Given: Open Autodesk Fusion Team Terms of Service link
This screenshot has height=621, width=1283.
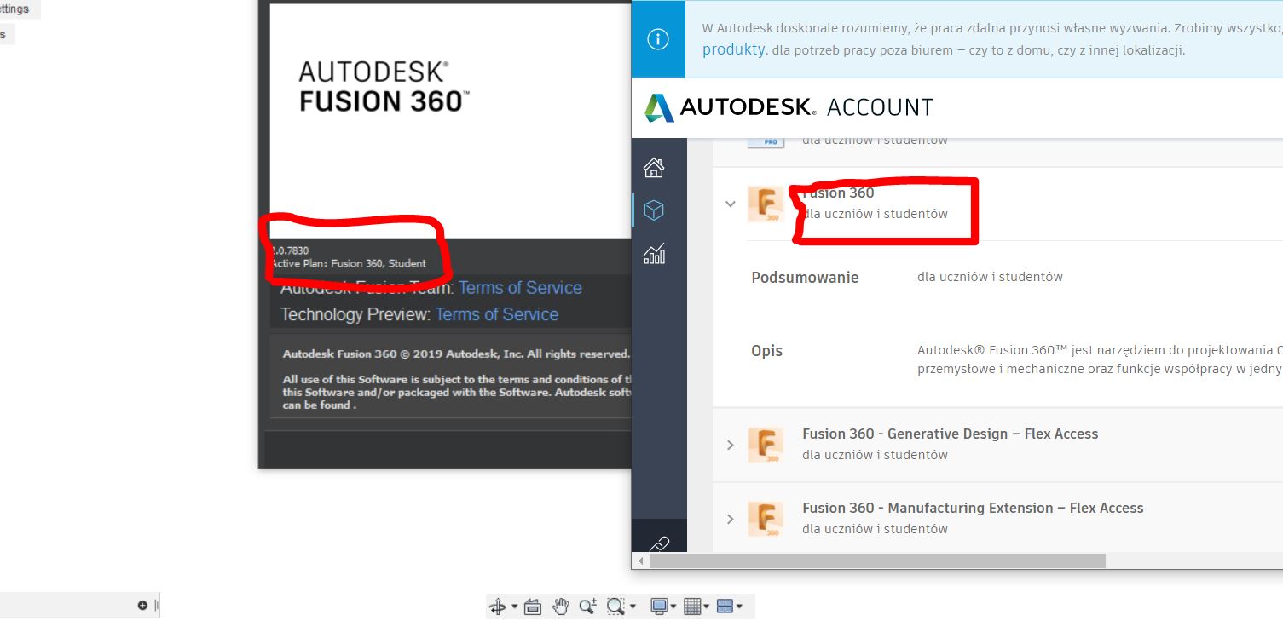Looking at the screenshot, I should (x=520, y=288).
